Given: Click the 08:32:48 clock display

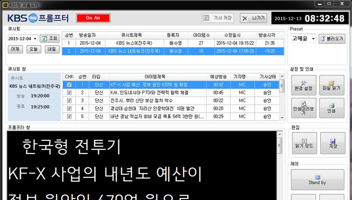Looking at the screenshot, I should (324, 18).
